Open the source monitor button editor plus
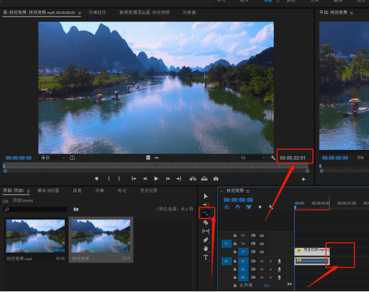This screenshot has width=369, height=292. pyautogui.click(x=304, y=179)
